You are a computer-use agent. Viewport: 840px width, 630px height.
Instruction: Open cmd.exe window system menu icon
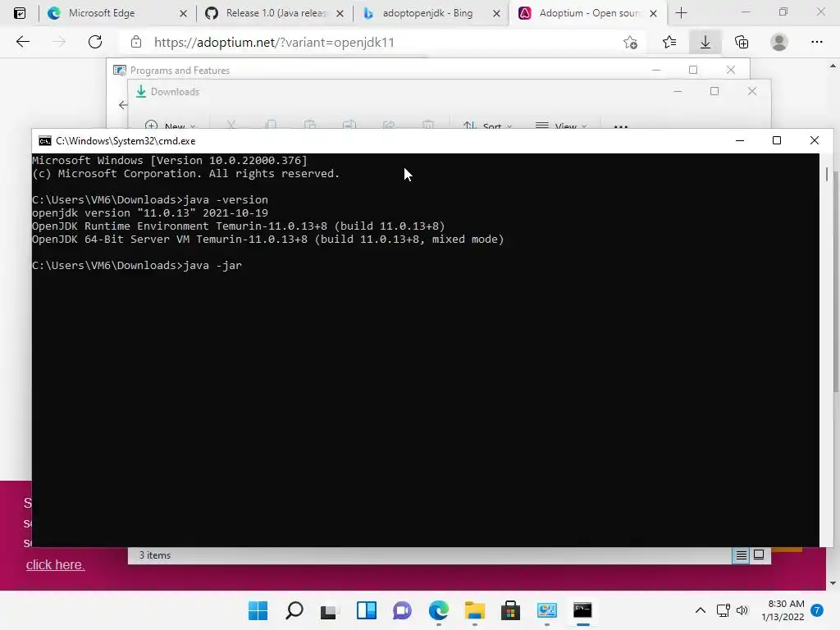coord(45,141)
